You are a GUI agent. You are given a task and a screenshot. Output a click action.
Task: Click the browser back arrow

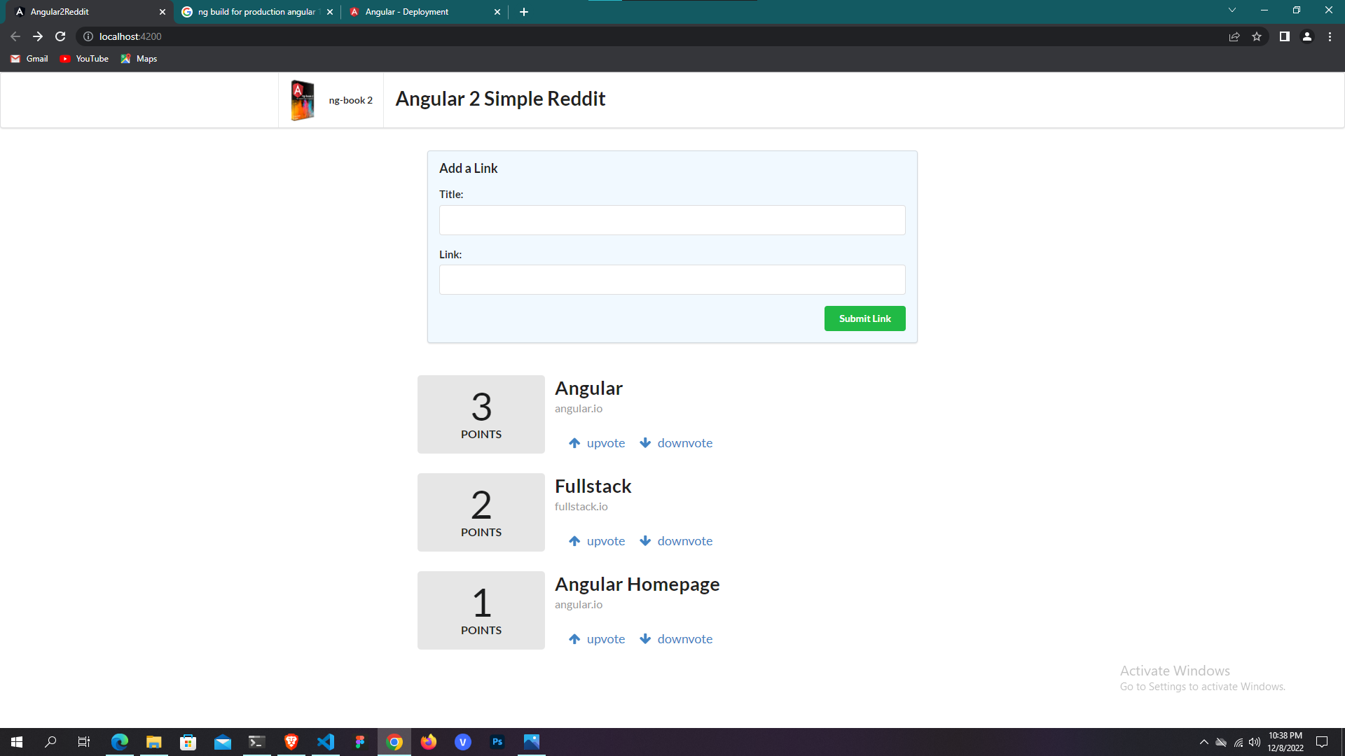(x=15, y=36)
